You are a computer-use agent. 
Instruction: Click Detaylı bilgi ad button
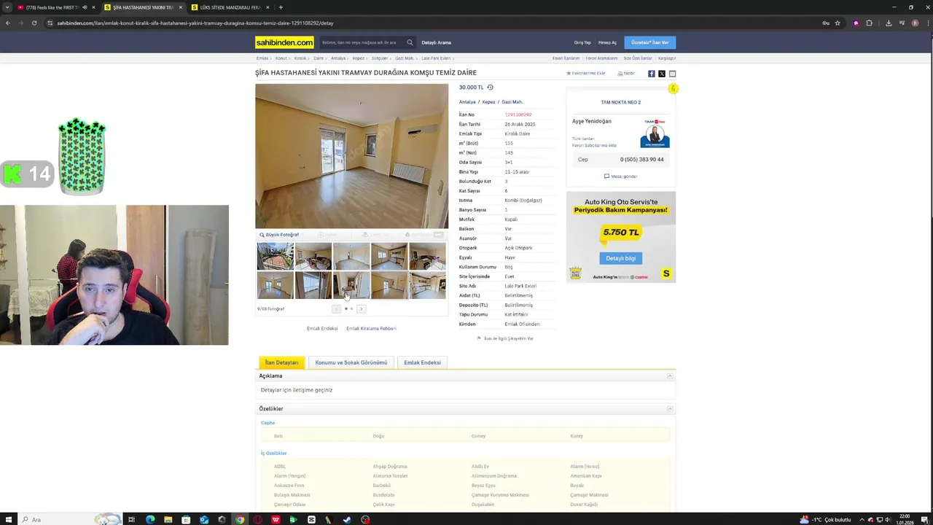(x=621, y=258)
